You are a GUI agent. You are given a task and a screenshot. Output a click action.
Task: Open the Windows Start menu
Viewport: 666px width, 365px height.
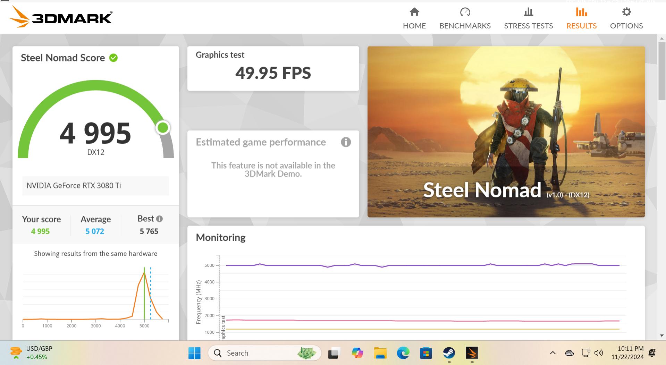[194, 353]
